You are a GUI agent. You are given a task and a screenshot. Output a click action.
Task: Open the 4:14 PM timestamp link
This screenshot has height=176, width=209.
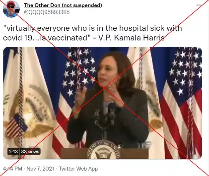pyautogui.click(x=13, y=168)
